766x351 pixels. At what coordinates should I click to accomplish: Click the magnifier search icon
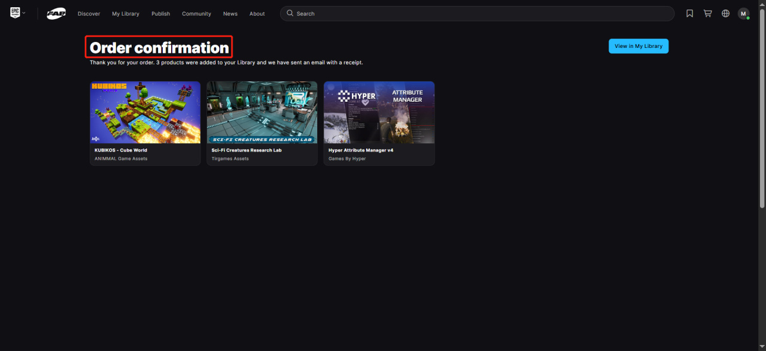click(290, 13)
